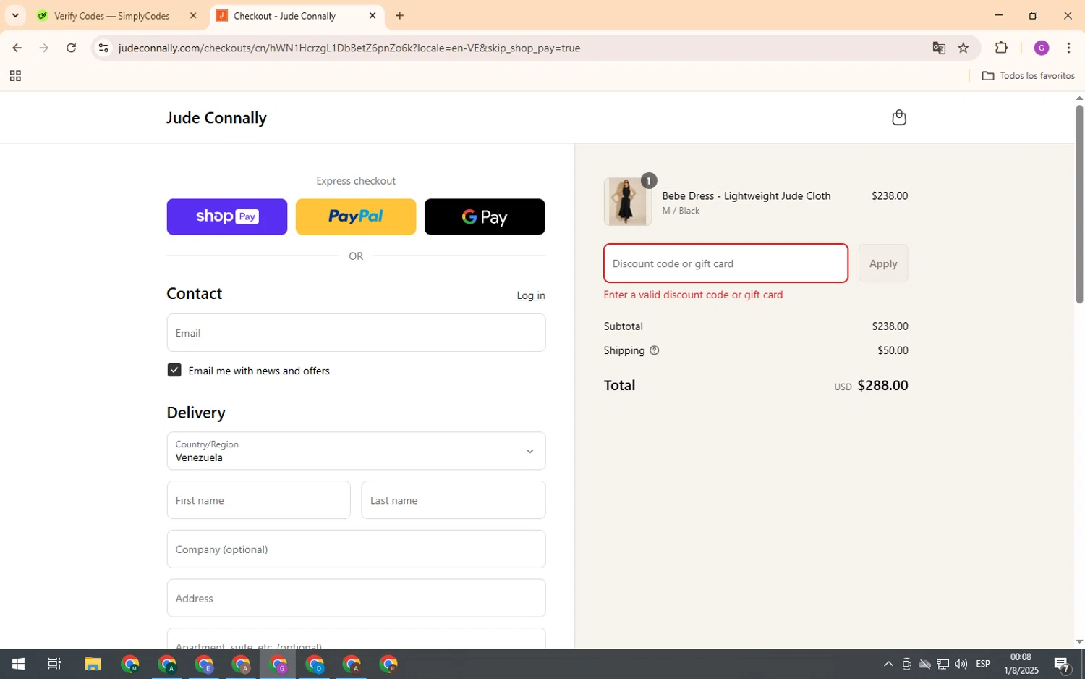Click the Company (optional) field
The height and width of the screenshot is (679, 1085).
pyautogui.click(x=356, y=549)
